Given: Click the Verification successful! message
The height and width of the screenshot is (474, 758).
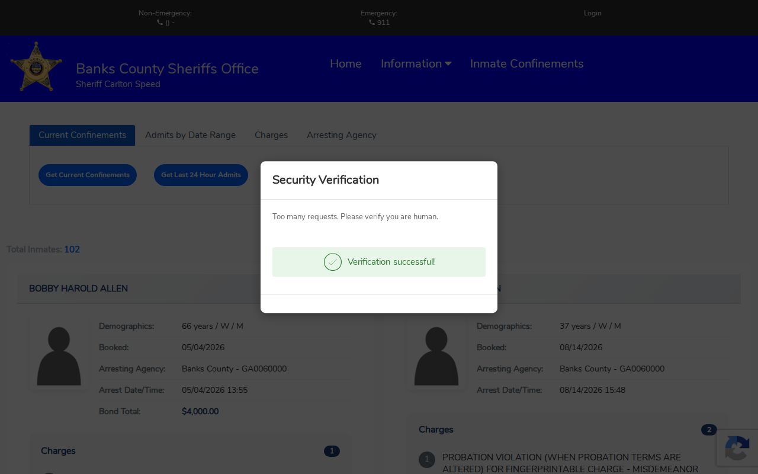Looking at the screenshot, I should (391, 262).
